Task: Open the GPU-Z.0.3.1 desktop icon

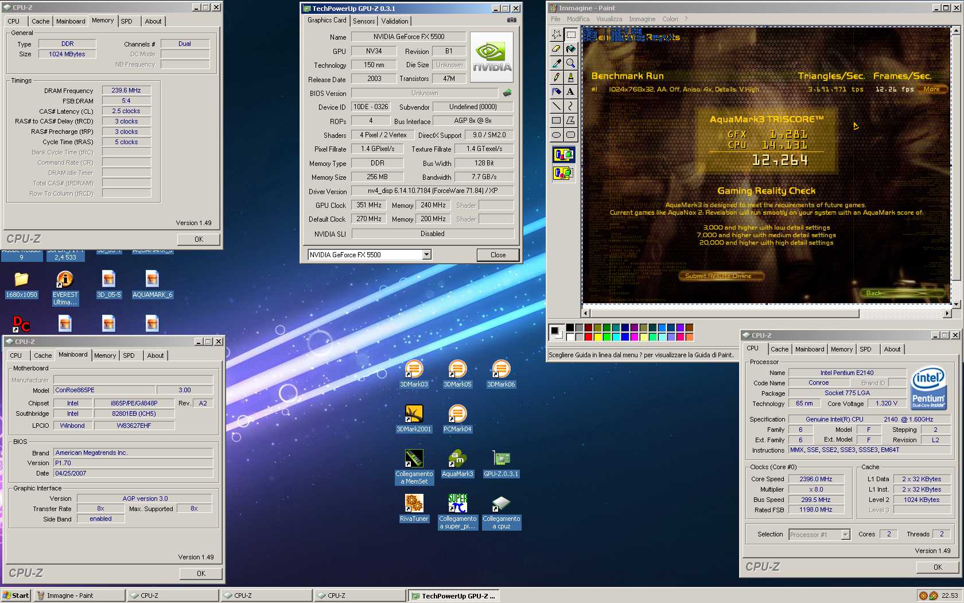Action: click(x=501, y=463)
